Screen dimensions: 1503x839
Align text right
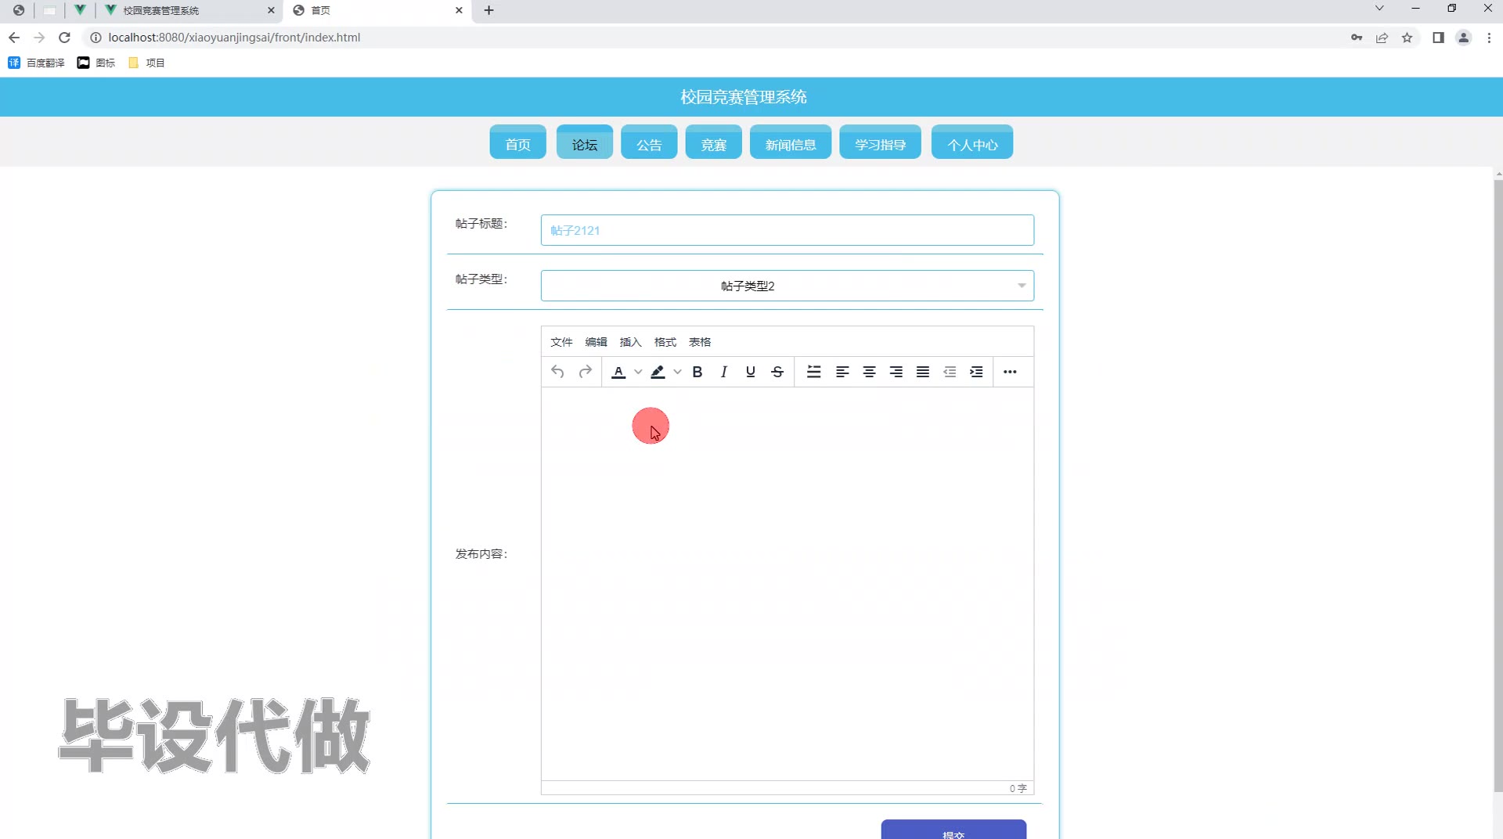[x=896, y=372]
